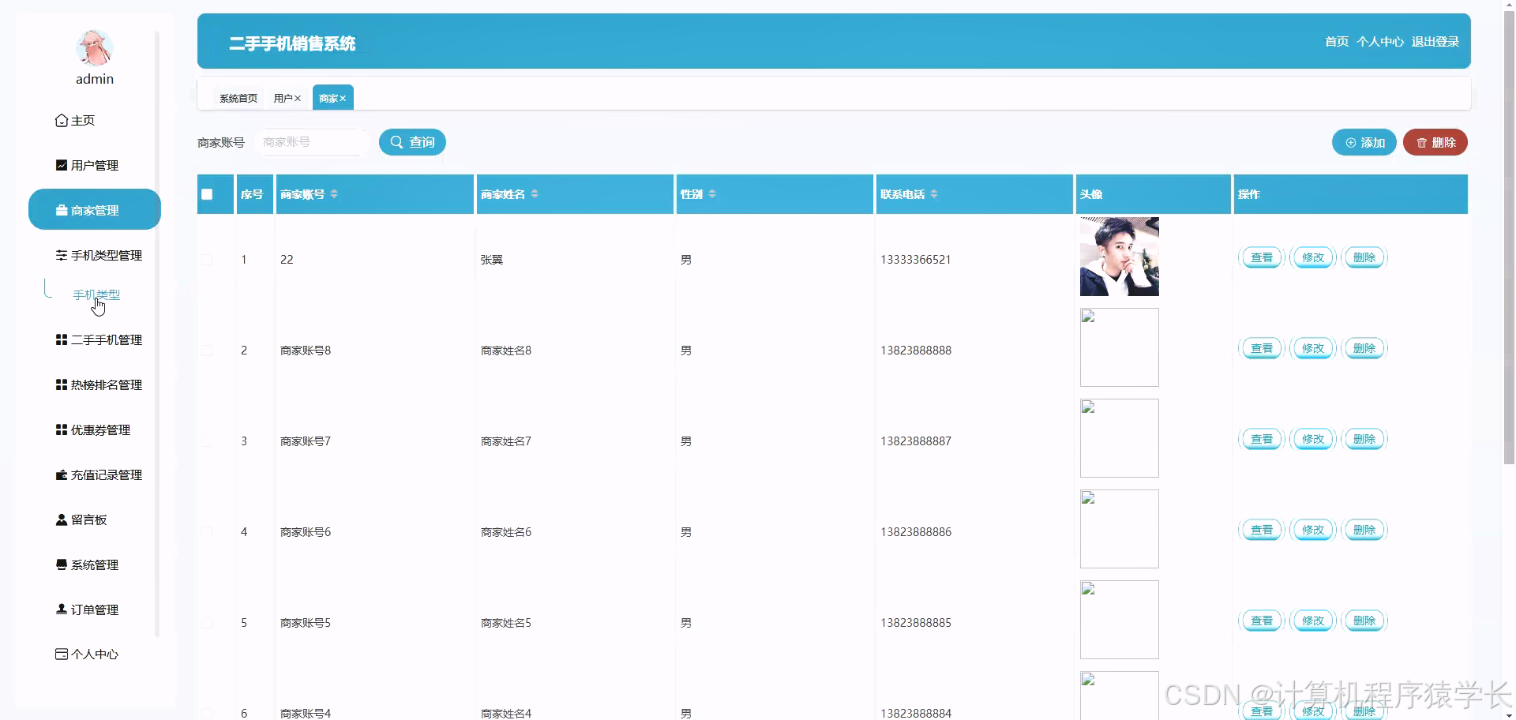Check the row for account 22
Screen dimensions: 1516x720
click(207, 260)
